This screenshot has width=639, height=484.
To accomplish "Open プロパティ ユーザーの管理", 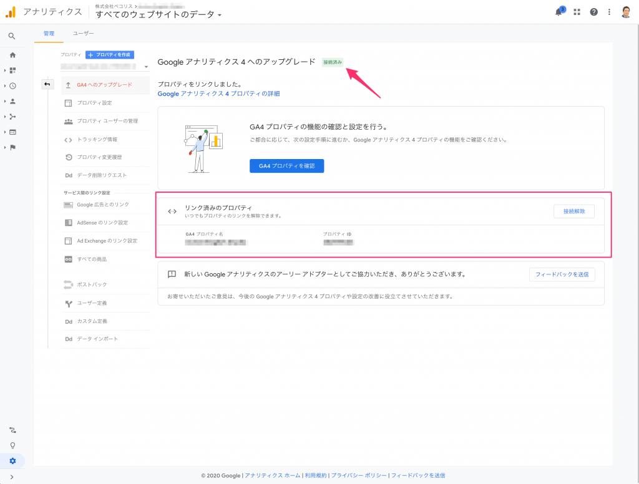I will 105,121.
